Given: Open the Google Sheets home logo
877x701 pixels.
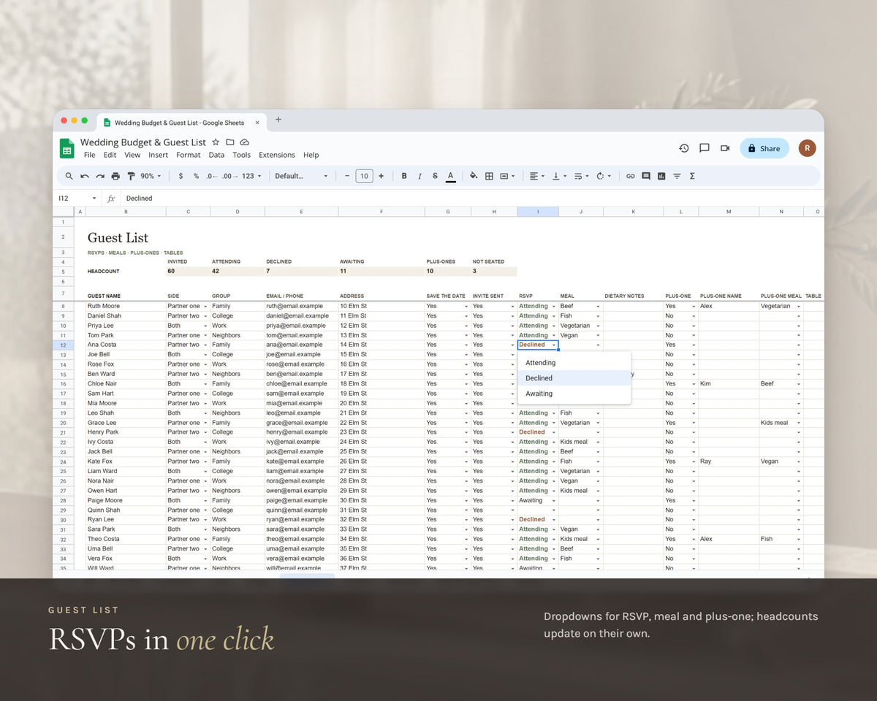Looking at the screenshot, I should tap(67, 148).
